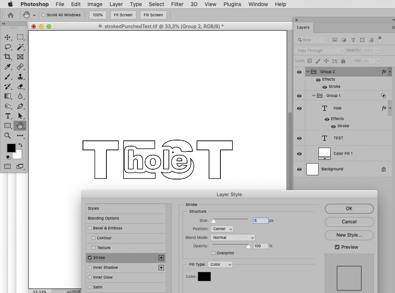Pick the Eyedropper tool
Image resolution: width=395 pixels, height=293 pixels.
[x=8, y=67]
